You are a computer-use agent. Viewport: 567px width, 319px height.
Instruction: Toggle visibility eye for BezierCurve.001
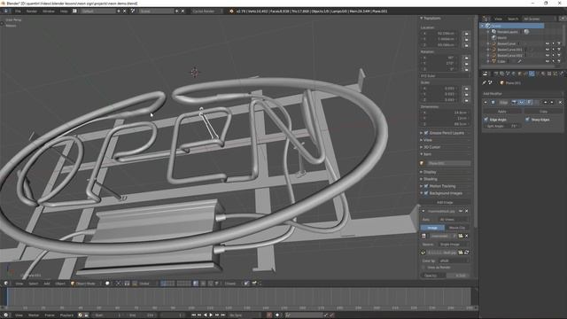click(548, 50)
